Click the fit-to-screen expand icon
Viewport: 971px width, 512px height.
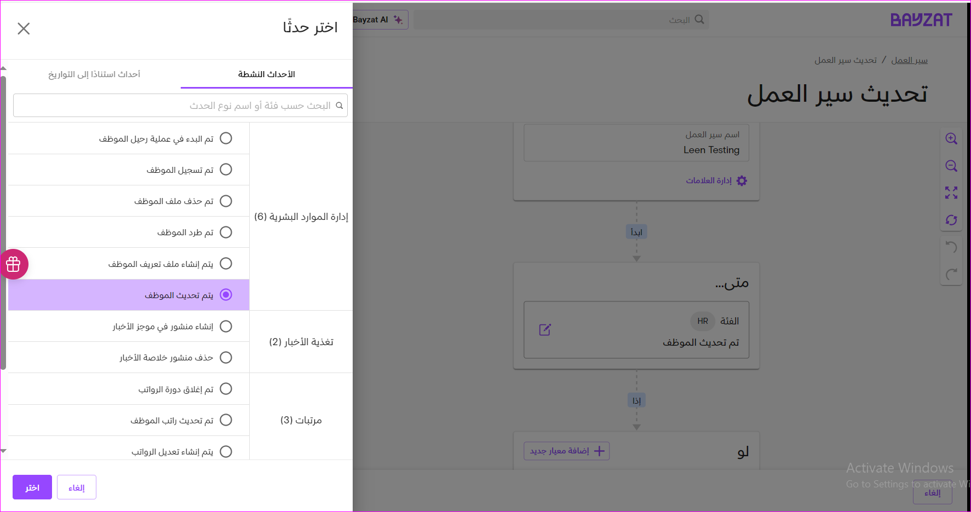point(951,193)
